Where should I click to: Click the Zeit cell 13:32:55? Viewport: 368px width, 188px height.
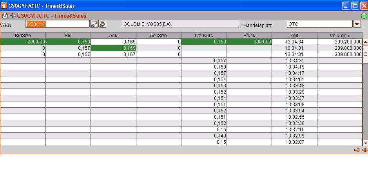coord(295,117)
